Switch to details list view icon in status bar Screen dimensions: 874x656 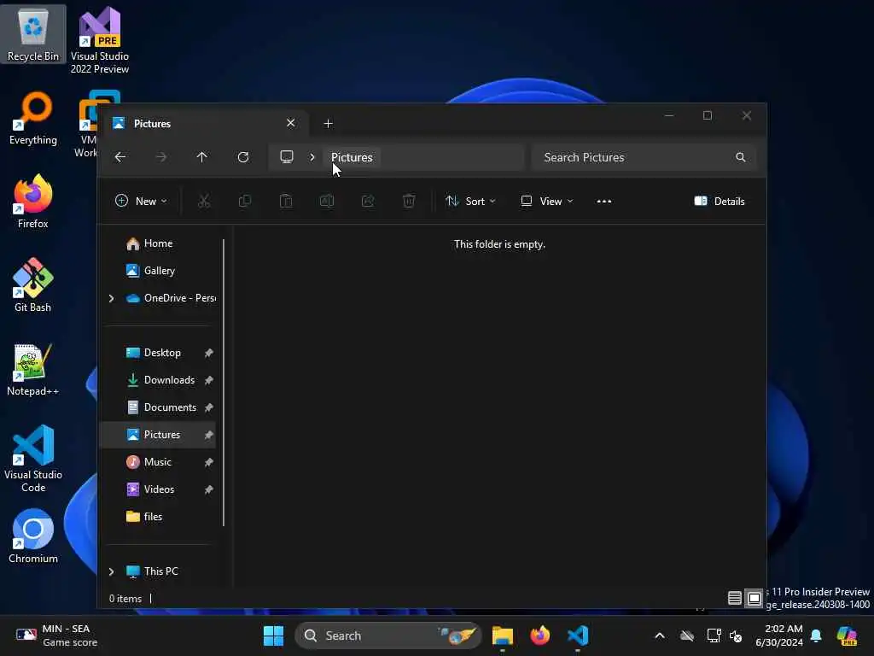coord(735,599)
